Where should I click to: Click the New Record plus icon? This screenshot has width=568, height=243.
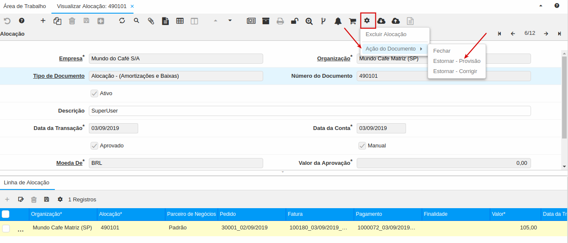coord(43,21)
